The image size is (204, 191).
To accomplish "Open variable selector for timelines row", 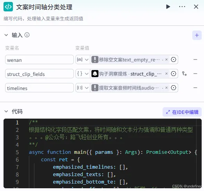I will [174, 88].
